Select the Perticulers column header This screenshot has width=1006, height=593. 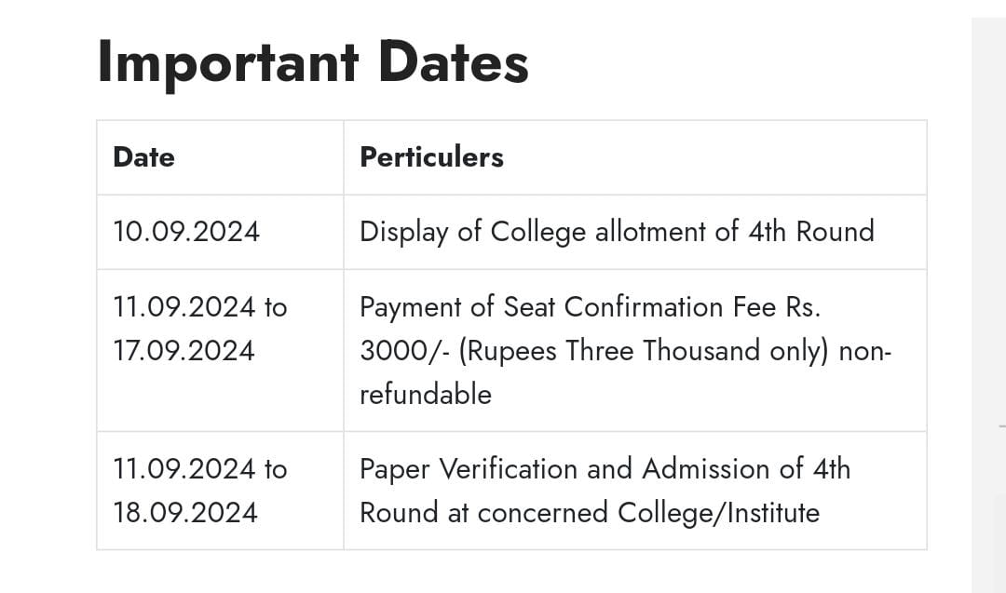[432, 157]
